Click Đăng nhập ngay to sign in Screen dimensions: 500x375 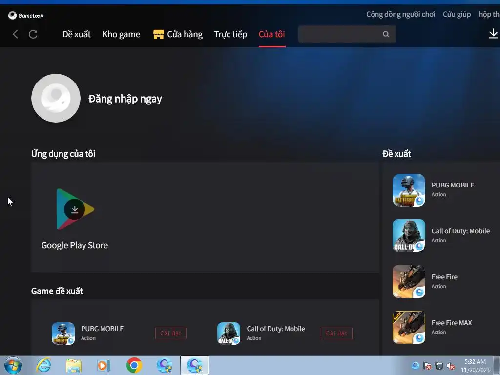[125, 99]
